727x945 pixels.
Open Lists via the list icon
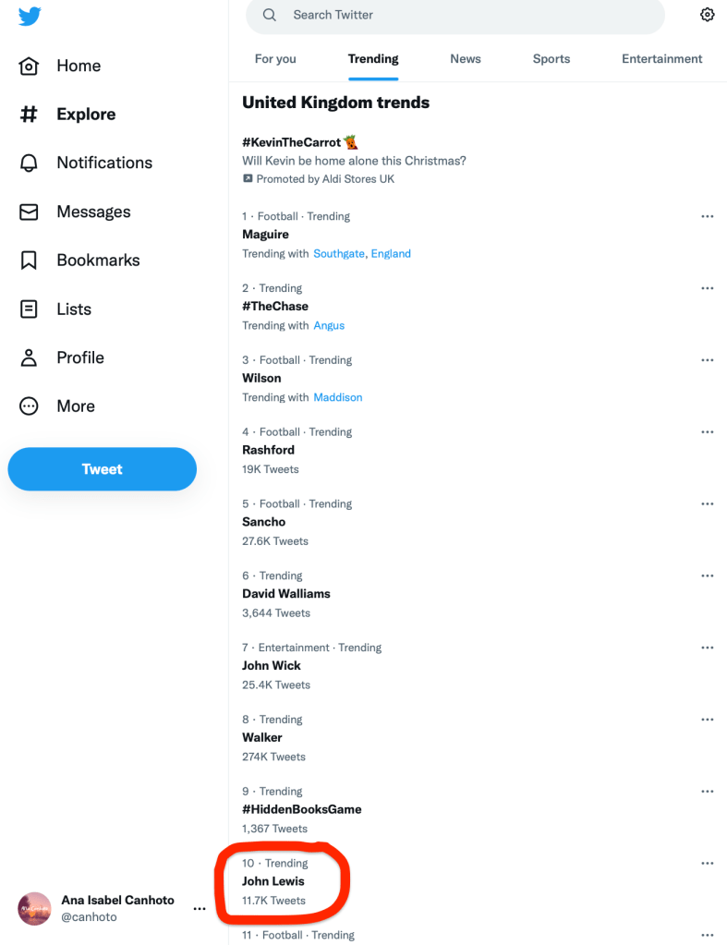tap(30, 309)
